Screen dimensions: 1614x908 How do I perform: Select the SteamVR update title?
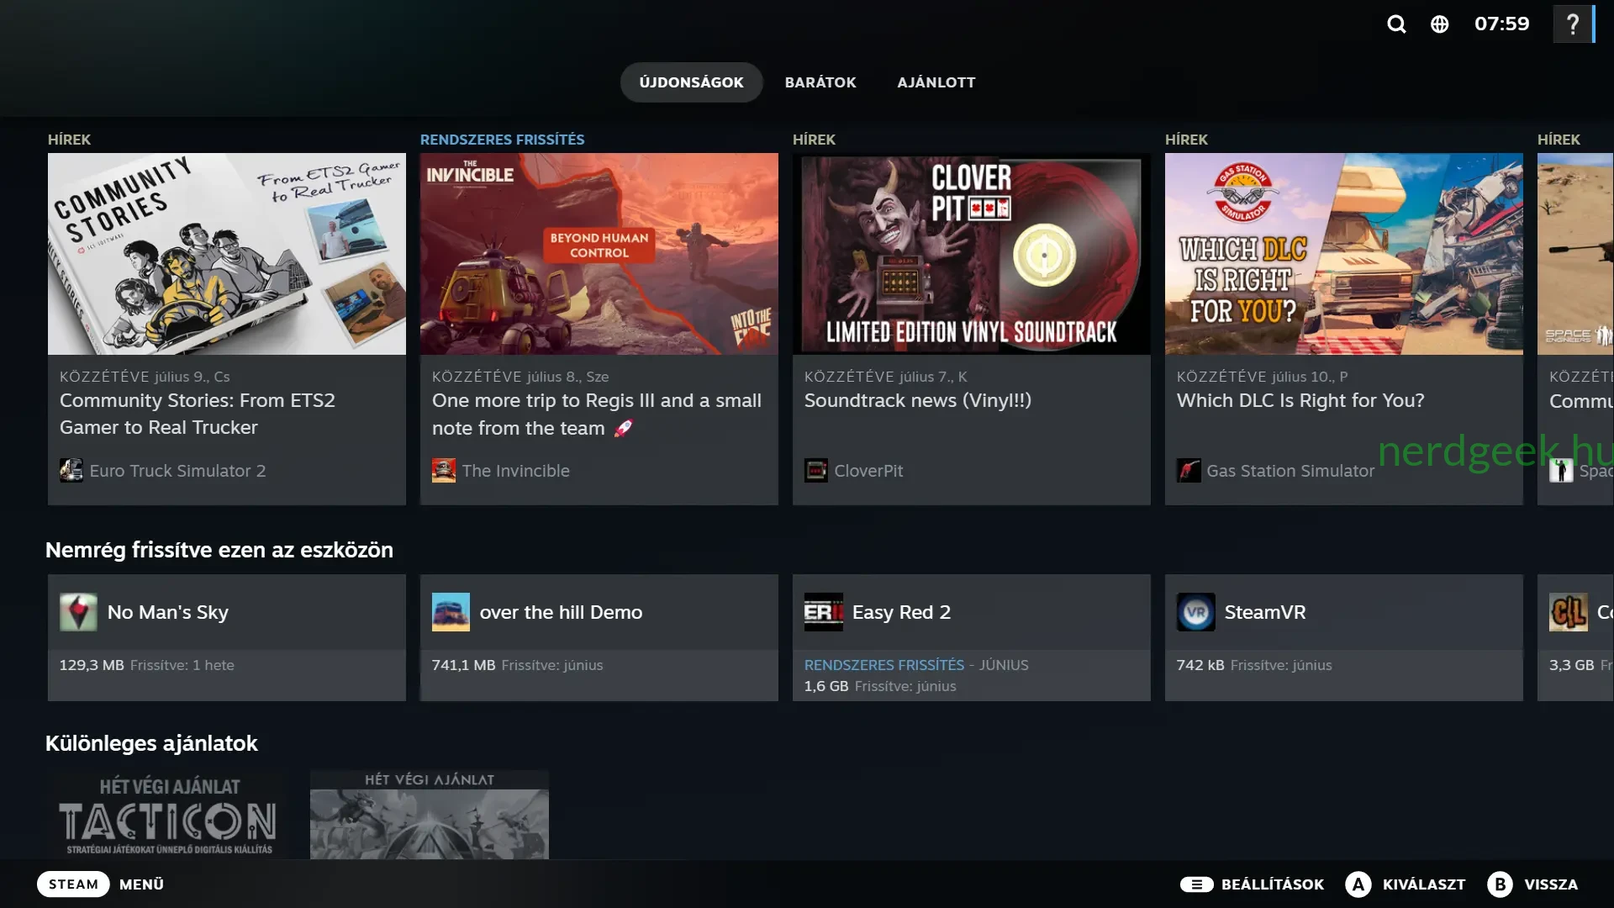click(x=1265, y=612)
